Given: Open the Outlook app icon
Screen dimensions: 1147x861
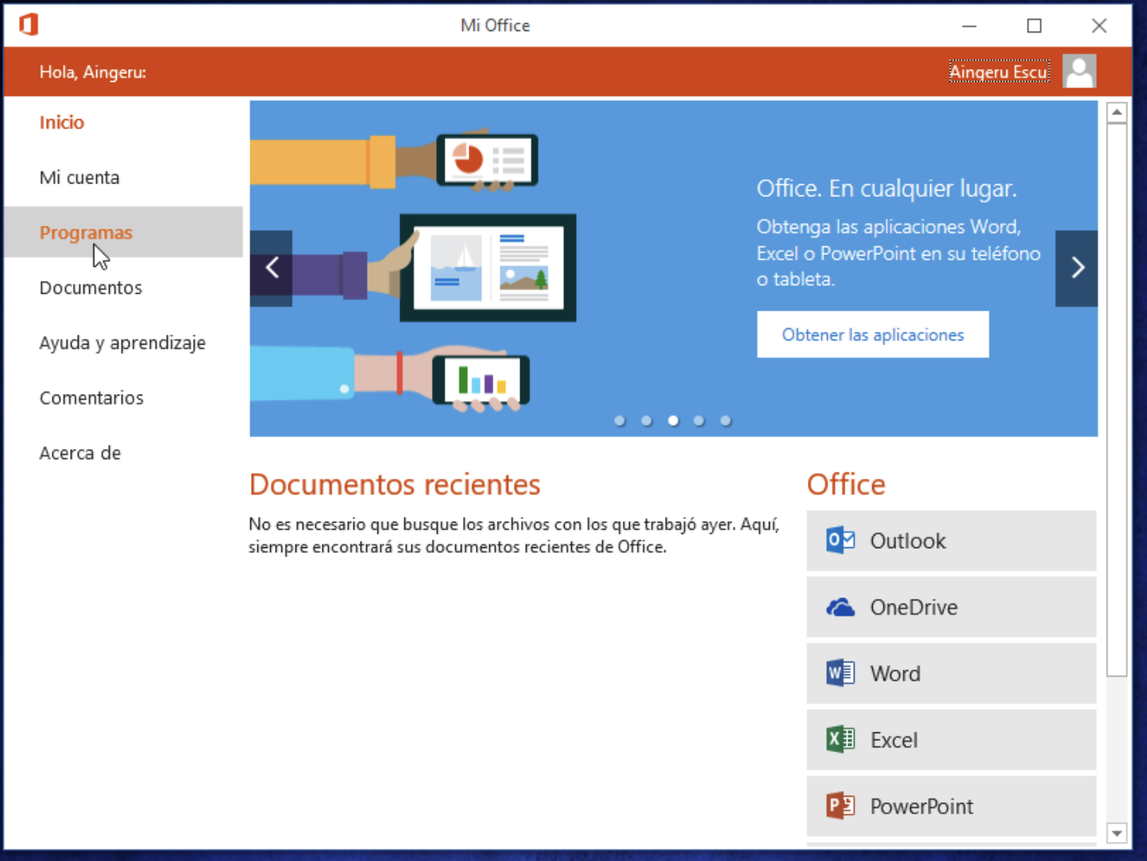Looking at the screenshot, I should tap(840, 541).
